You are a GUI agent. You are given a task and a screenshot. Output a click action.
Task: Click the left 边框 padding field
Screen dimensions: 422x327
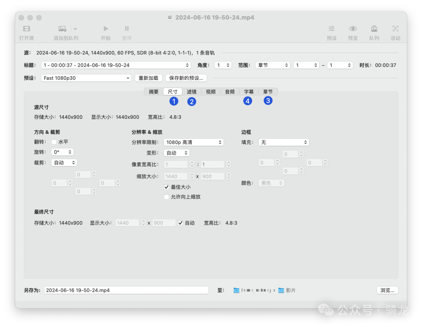point(266,163)
